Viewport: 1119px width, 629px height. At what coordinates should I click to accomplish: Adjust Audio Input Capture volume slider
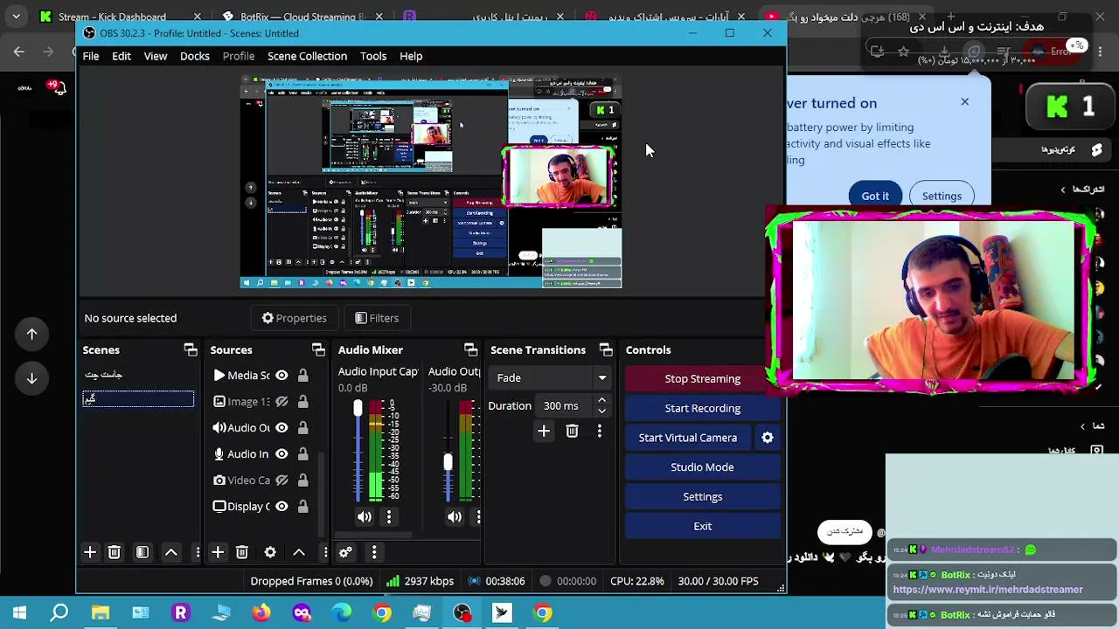point(358,409)
